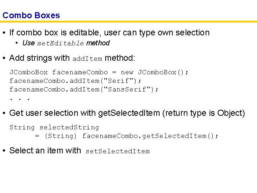Click the add.Item("Sans.Serif") code line
The image size is (257, 193).
tap(84, 90)
